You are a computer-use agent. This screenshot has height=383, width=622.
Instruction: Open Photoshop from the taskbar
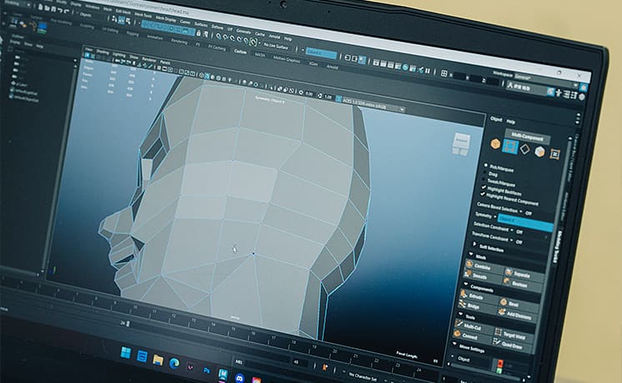206,371
